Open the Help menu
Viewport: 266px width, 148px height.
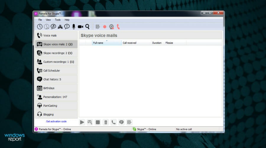(67, 20)
